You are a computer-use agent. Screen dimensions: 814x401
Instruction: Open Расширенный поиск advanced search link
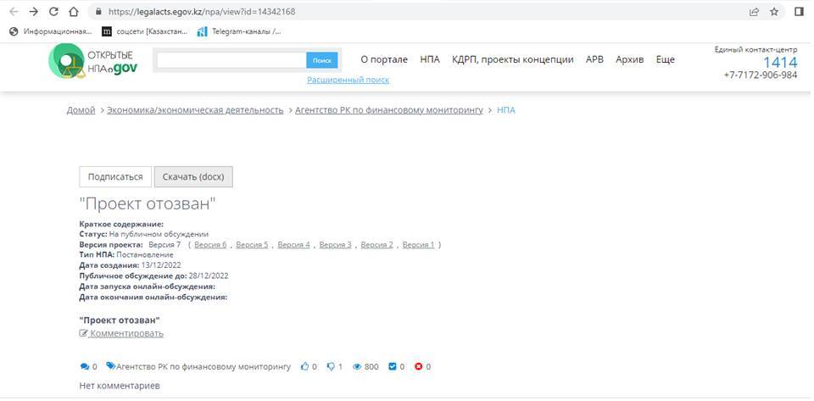point(348,80)
